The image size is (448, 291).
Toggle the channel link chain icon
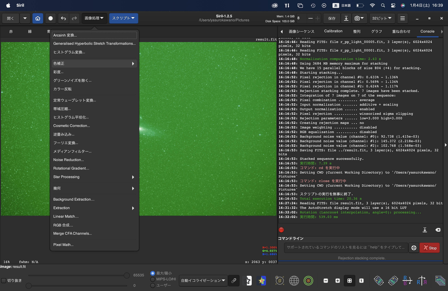tap(234, 281)
